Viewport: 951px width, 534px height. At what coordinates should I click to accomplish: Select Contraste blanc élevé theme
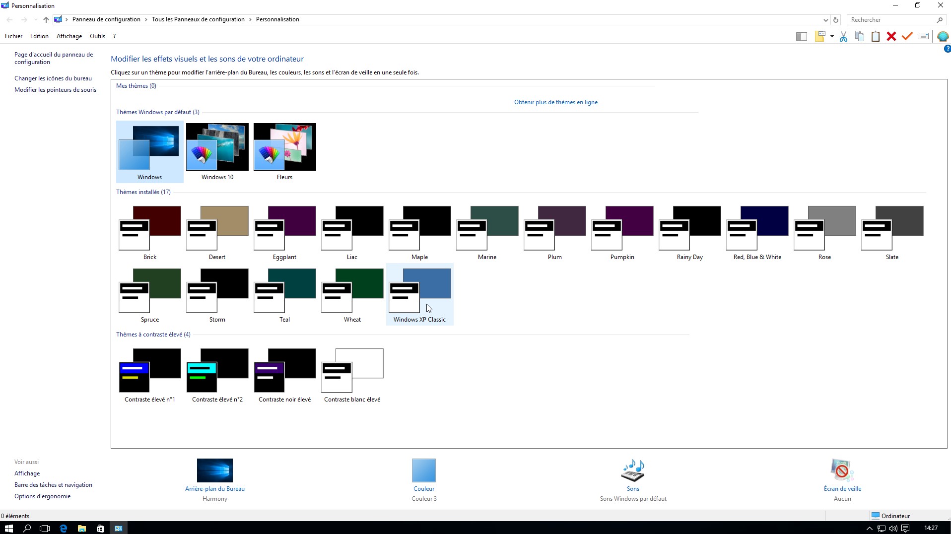352,375
